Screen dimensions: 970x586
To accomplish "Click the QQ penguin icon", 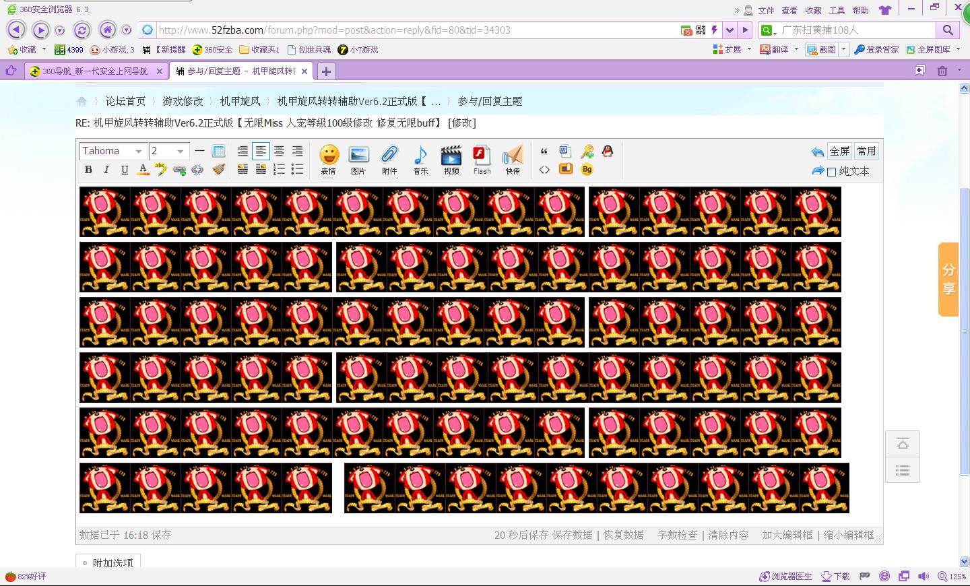I will click(x=608, y=152).
